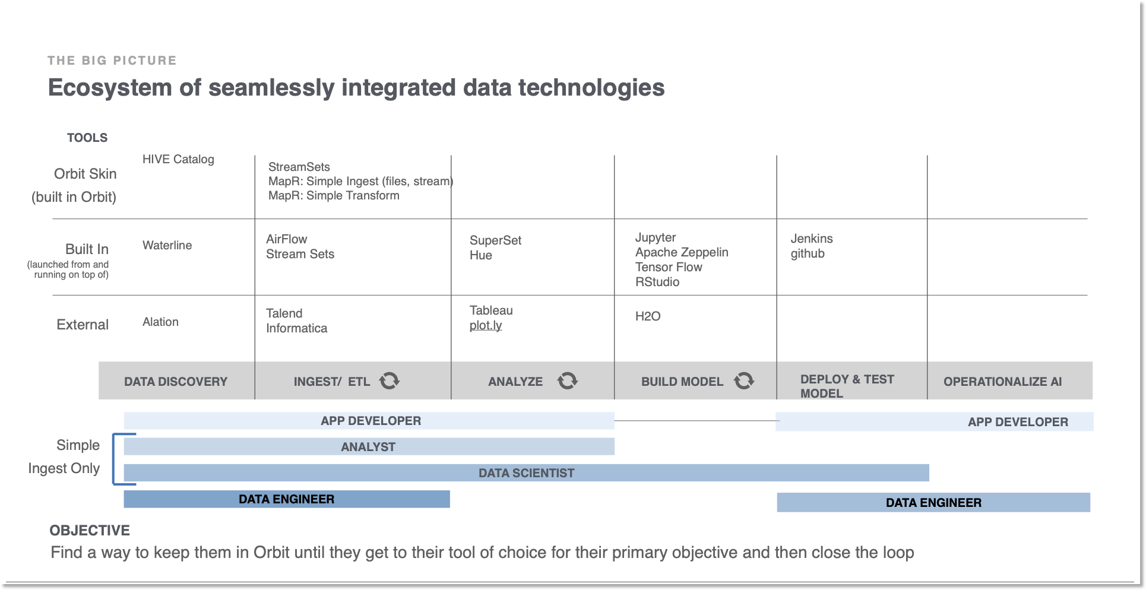Click the Apache Zeppelin entry

point(682,252)
